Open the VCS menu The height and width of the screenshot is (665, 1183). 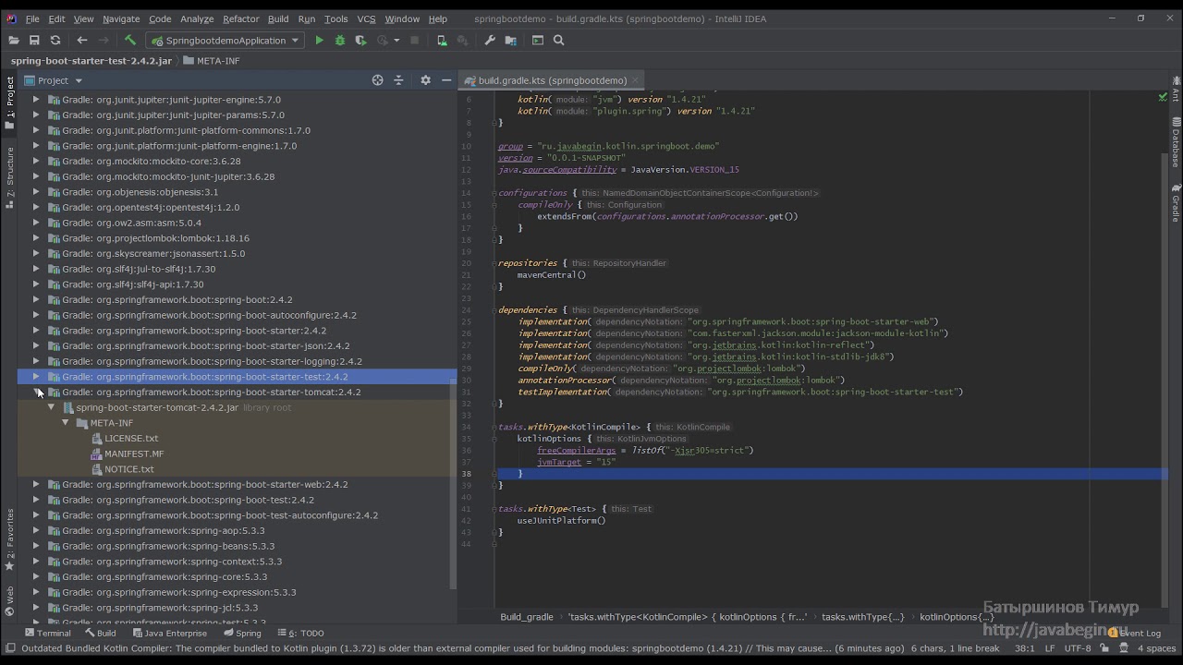point(366,18)
